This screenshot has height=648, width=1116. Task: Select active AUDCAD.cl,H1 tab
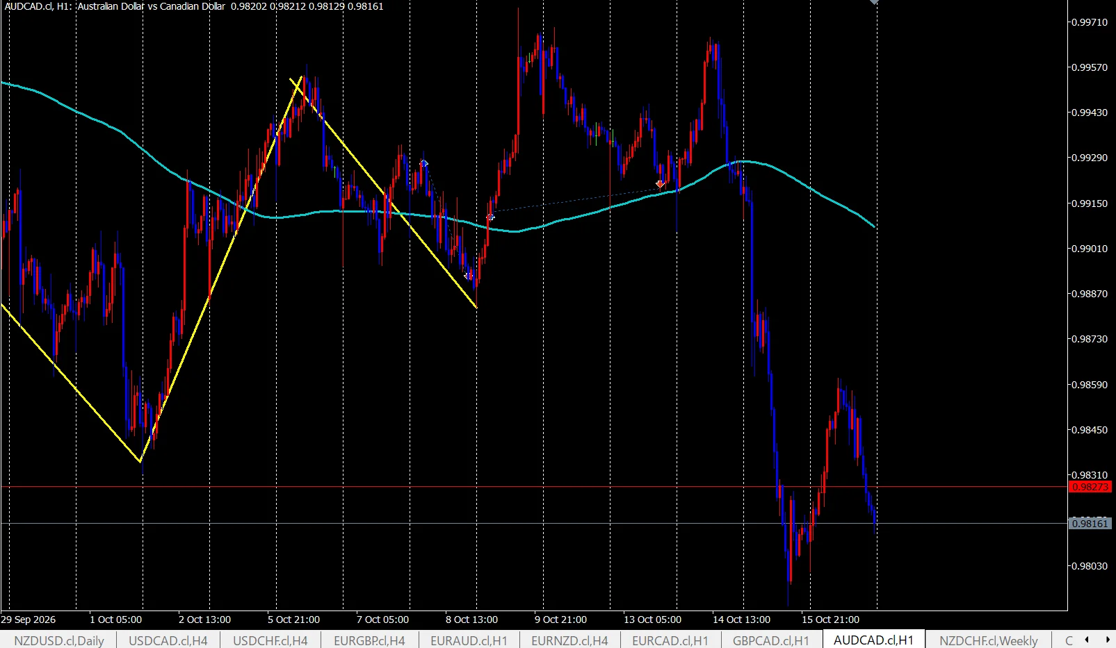873,640
